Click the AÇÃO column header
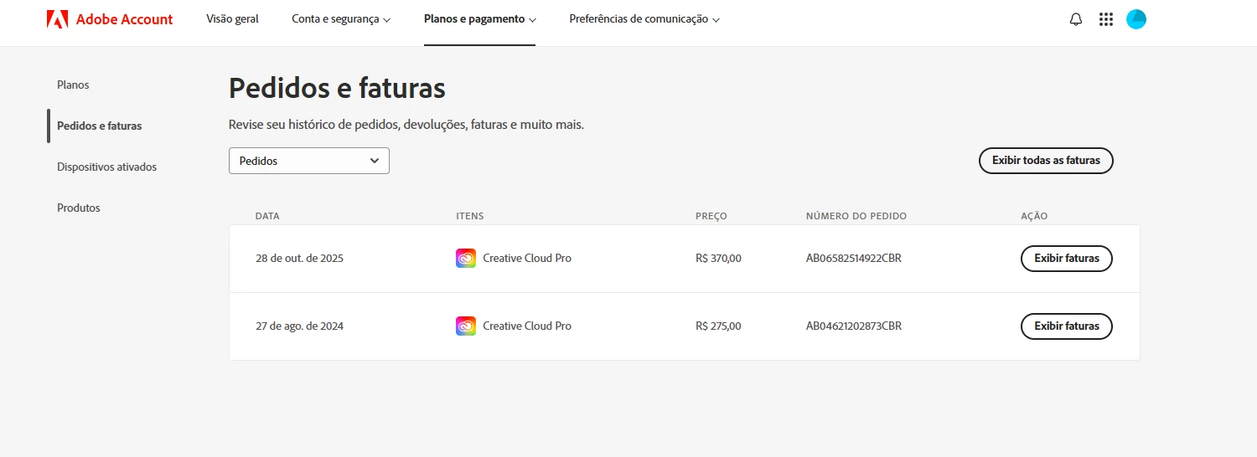The width and height of the screenshot is (1257, 457). click(x=1034, y=216)
